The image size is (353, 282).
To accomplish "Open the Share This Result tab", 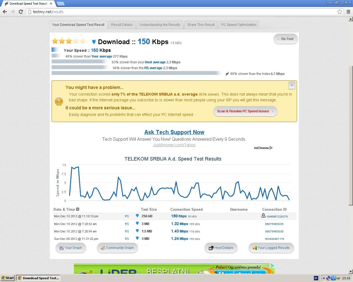I will click(x=201, y=25).
